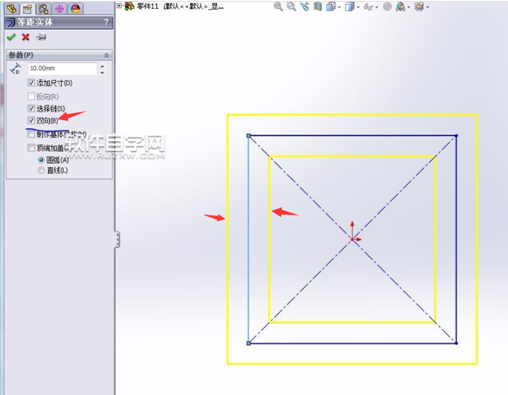Click the Section View icon
The height and width of the screenshot is (395, 508).
click(x=318, y=6)
